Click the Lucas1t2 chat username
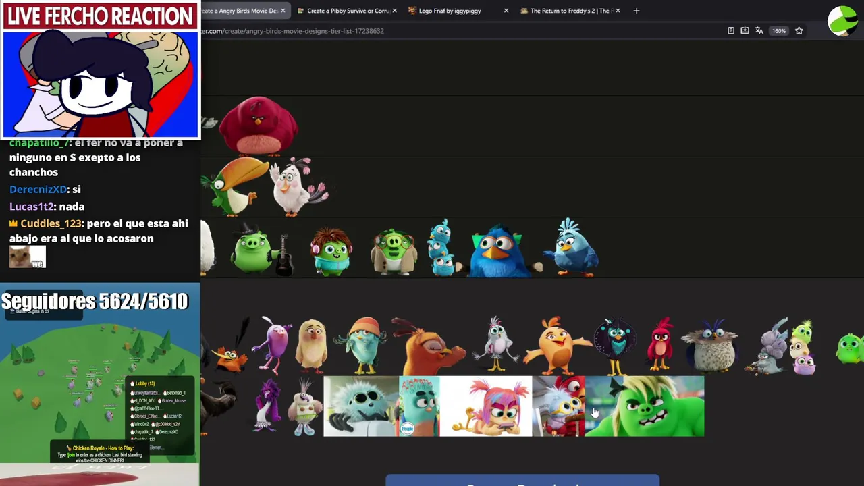This screenshot has width=864, height=486. coord(32,207)
